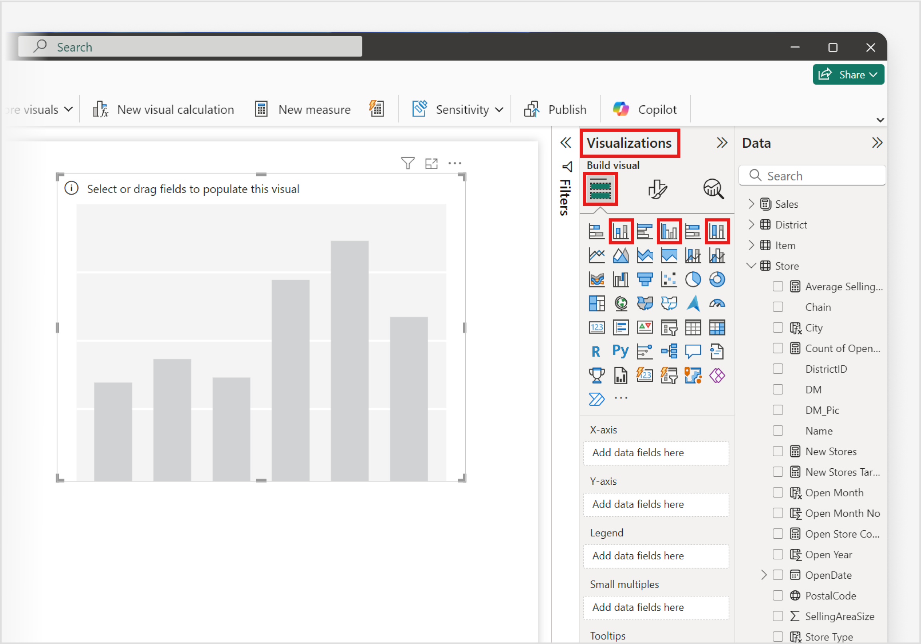921x644 pixels.
Task: Select the Python script visual
Action: (x=620, y=351)
